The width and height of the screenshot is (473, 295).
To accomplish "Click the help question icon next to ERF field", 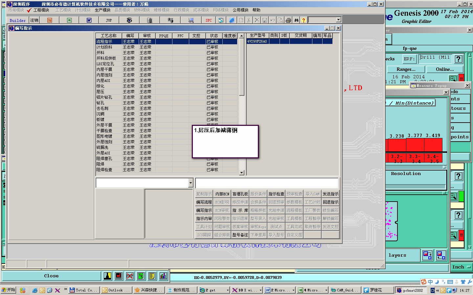I will click(x=459, y=59).
